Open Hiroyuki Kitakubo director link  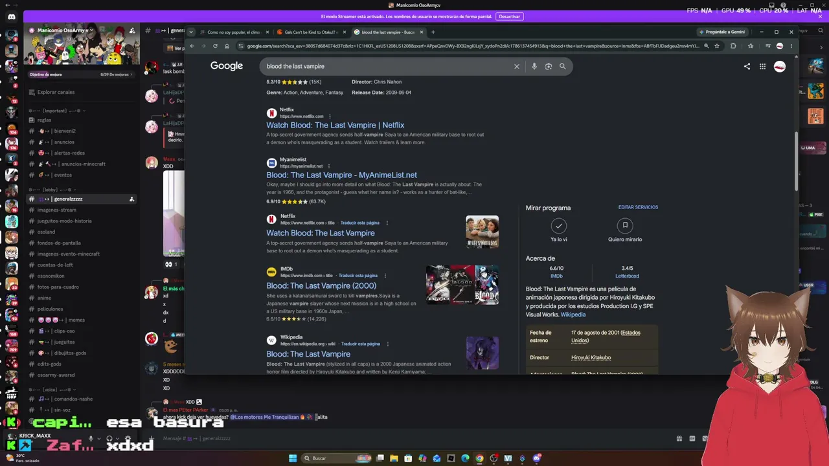point(591,357)
